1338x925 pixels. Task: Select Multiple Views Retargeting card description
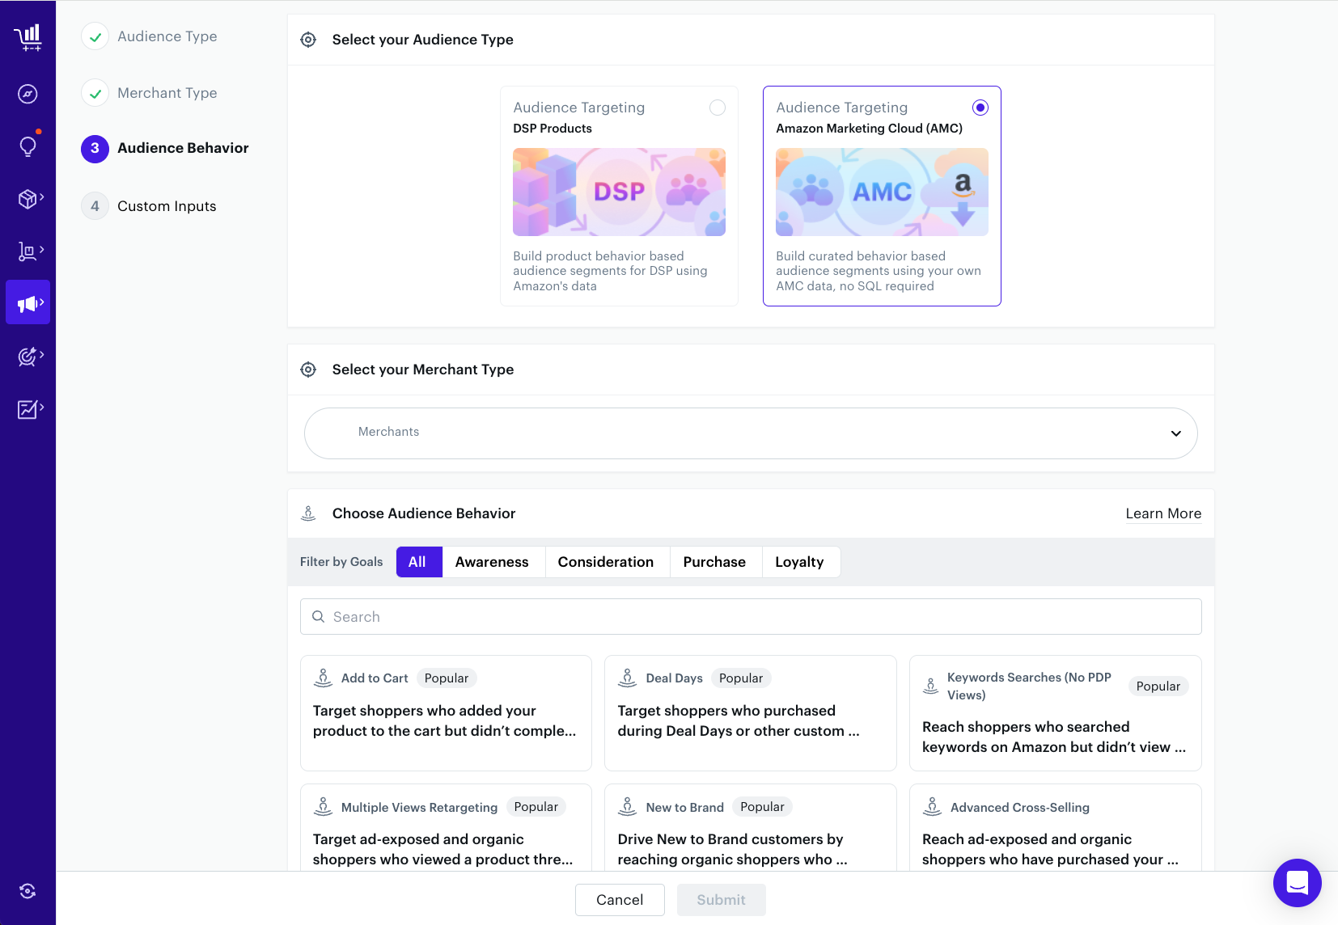tap(443, 849)
